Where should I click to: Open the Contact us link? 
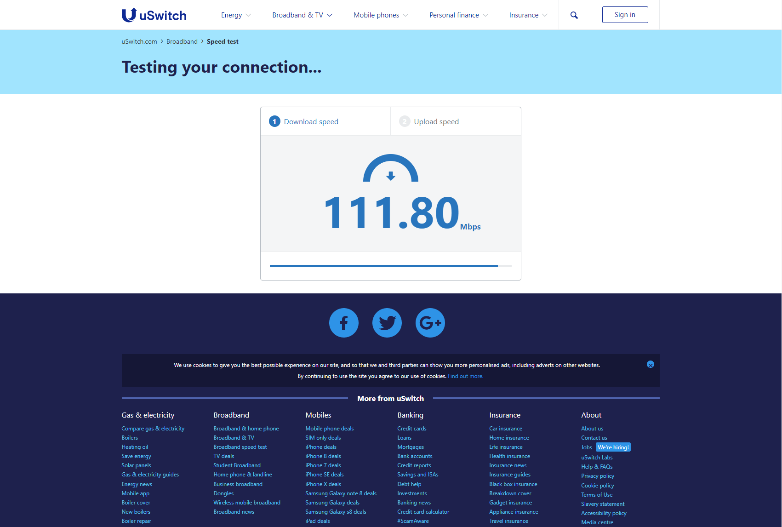pyautogui.click(x=594, y=438)
